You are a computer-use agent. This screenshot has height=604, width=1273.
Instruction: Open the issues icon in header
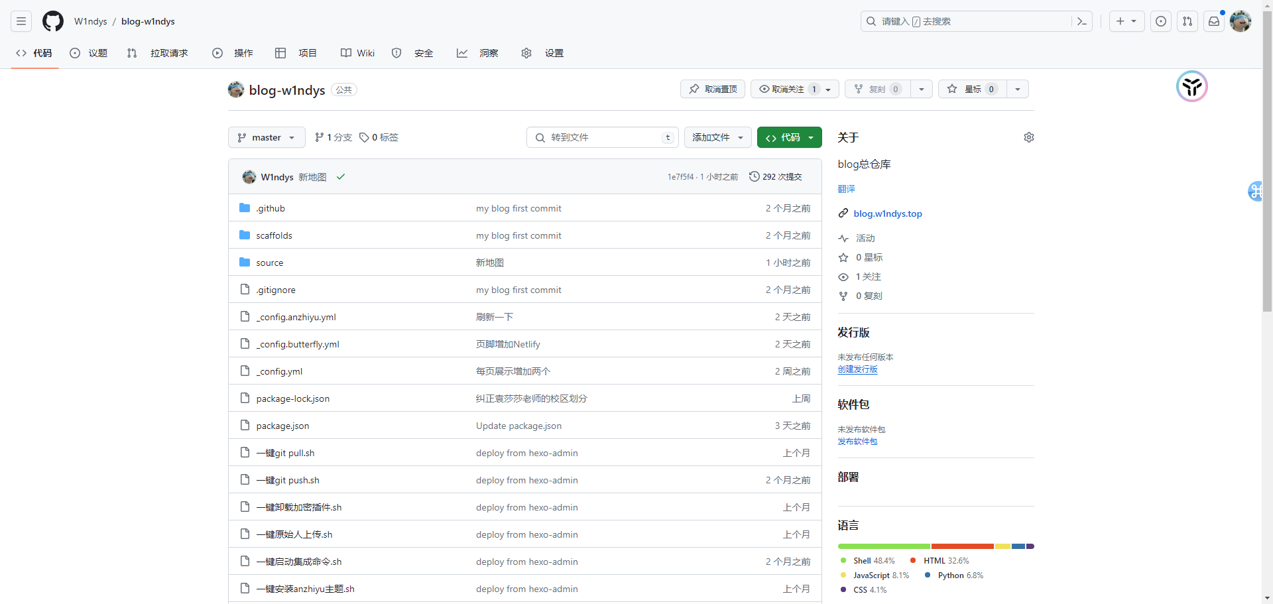1160,21
